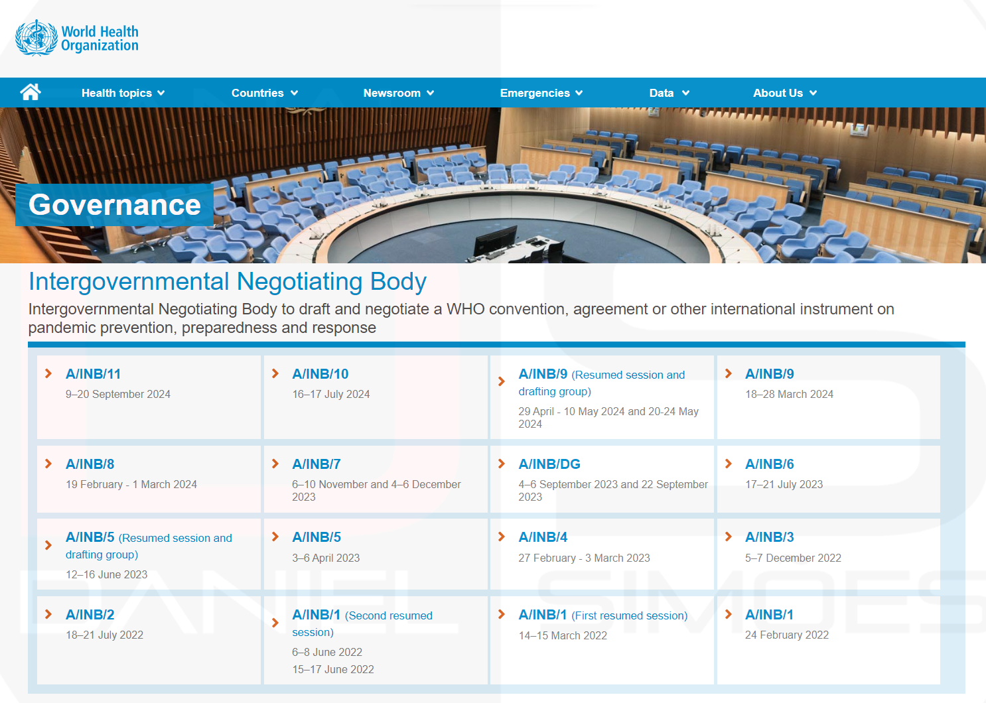986x703 pixels.
Task: Click the orange arrow beside A/INB/7
Action: point(275,464)
